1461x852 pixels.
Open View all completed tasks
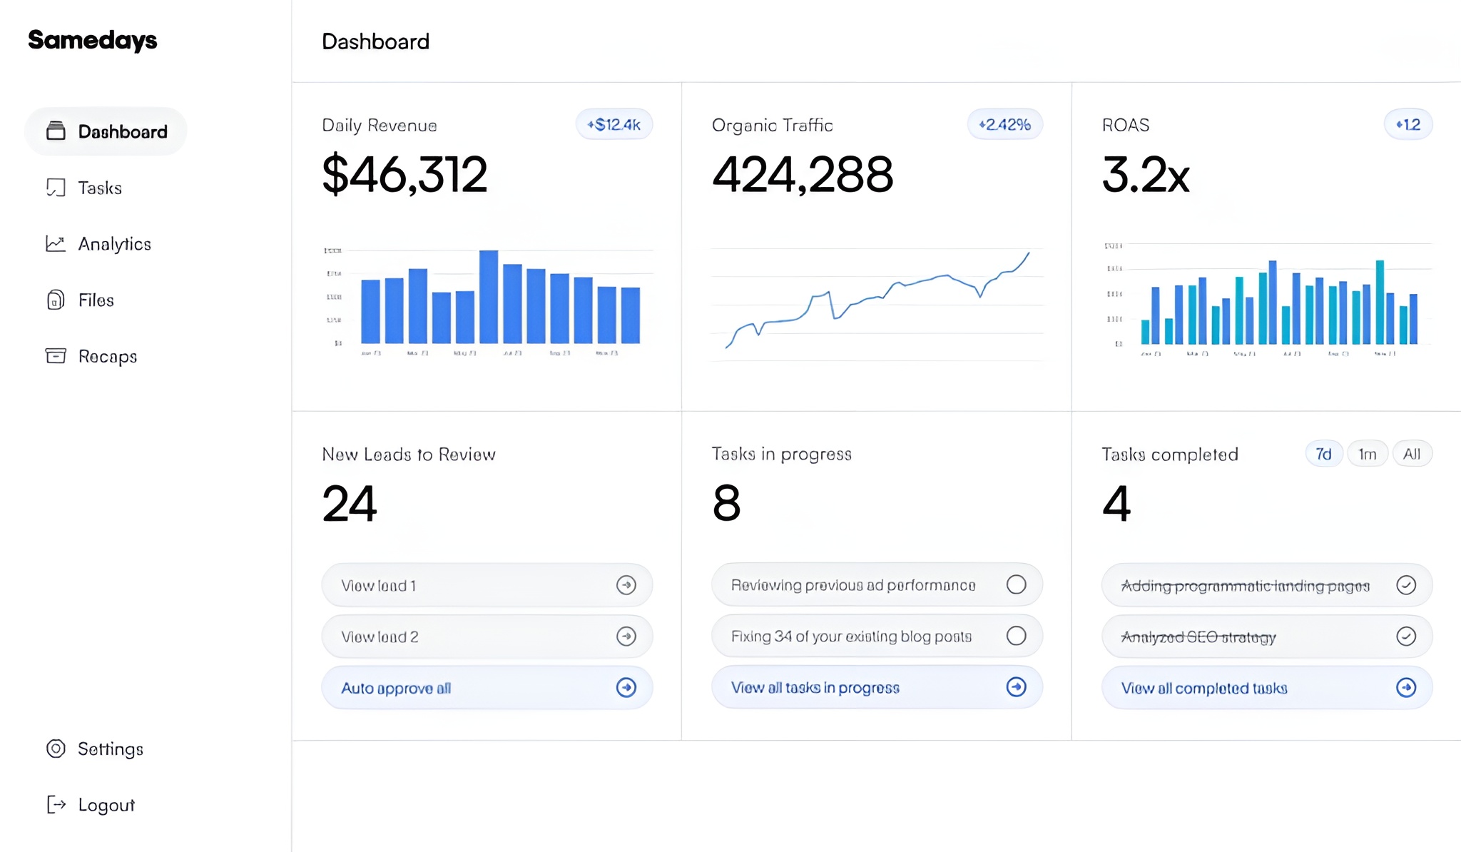pyautogui.click(x=1266, y=688)
